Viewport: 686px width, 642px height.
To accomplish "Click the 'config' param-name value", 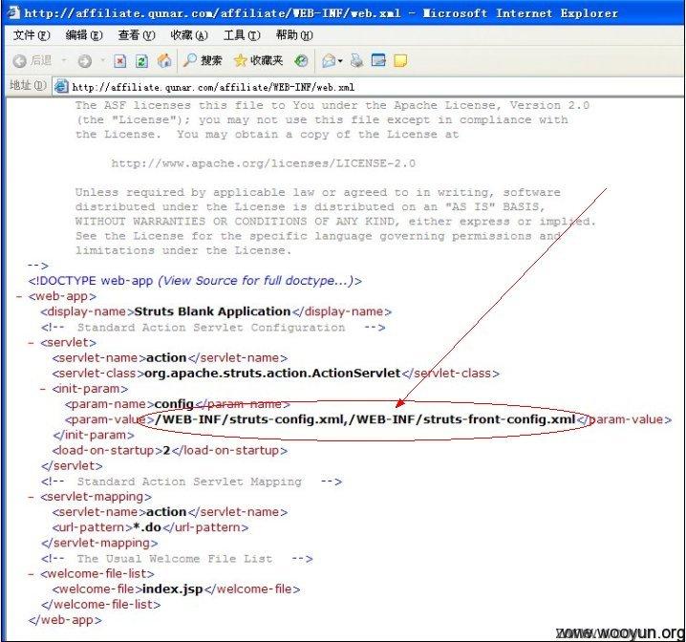I will pos(174,404).
